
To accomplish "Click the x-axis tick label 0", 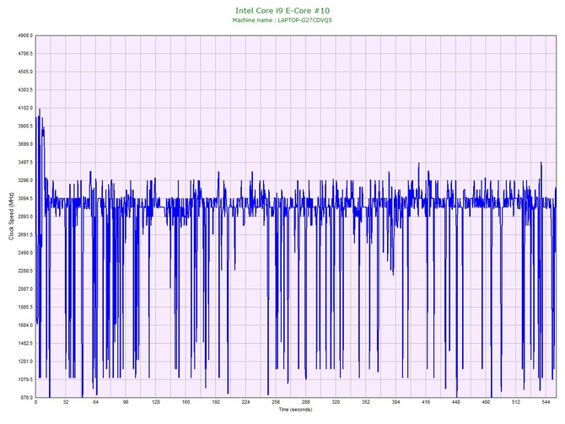I will tap(35, 402).
